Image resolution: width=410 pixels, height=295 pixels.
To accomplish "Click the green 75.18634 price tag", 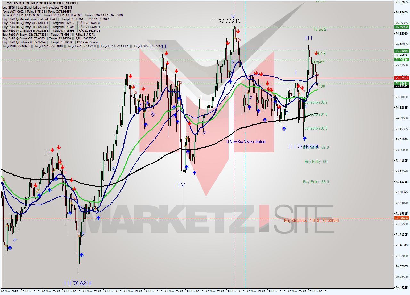I will coord(402,83).
